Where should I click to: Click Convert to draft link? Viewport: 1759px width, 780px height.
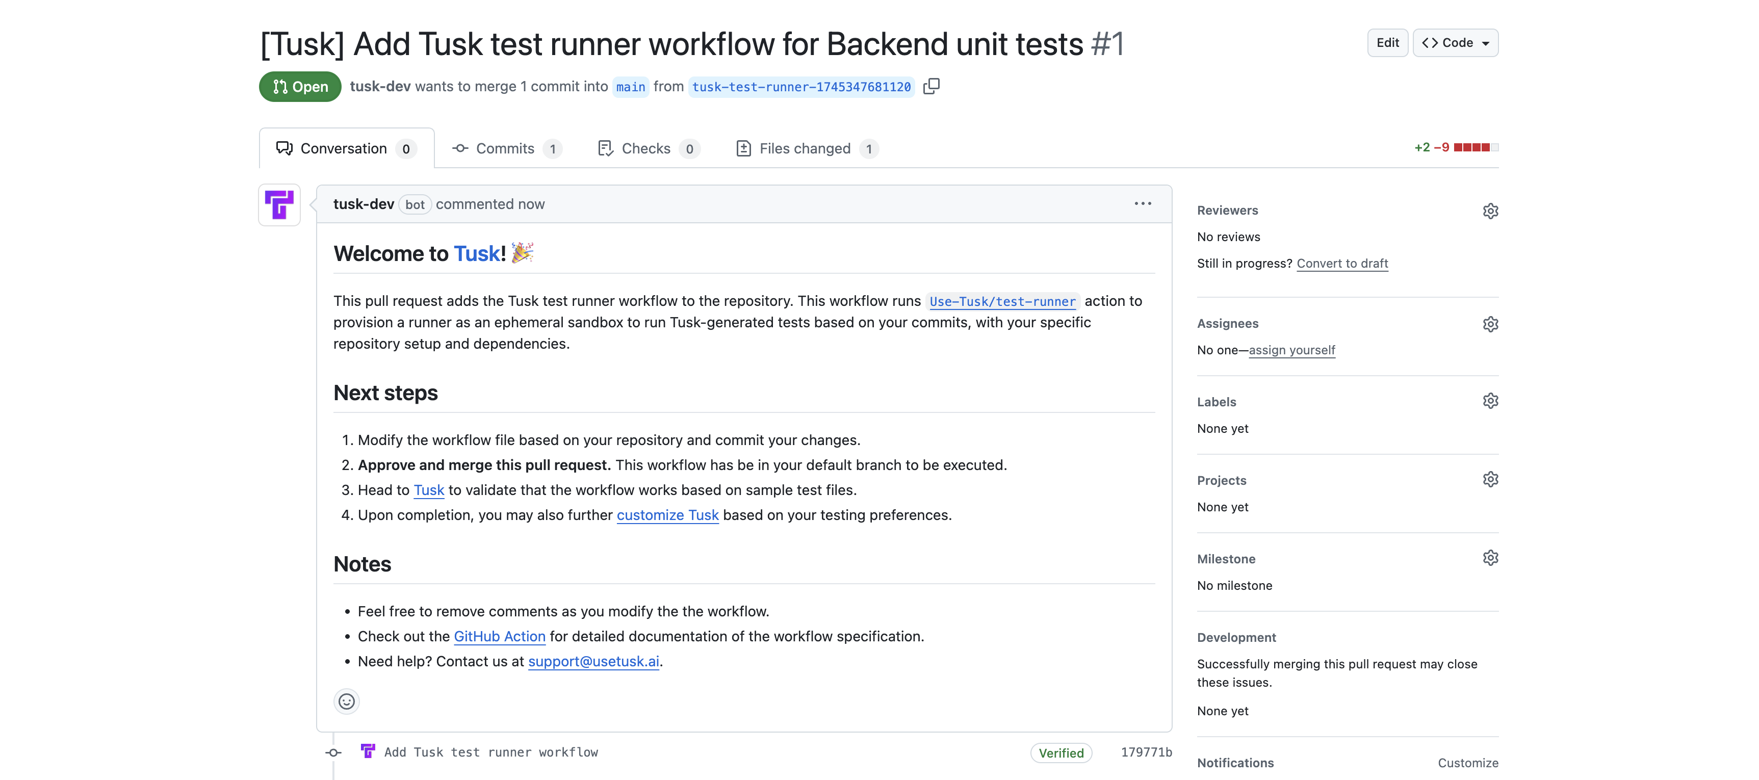click(x=1342, y=263)
